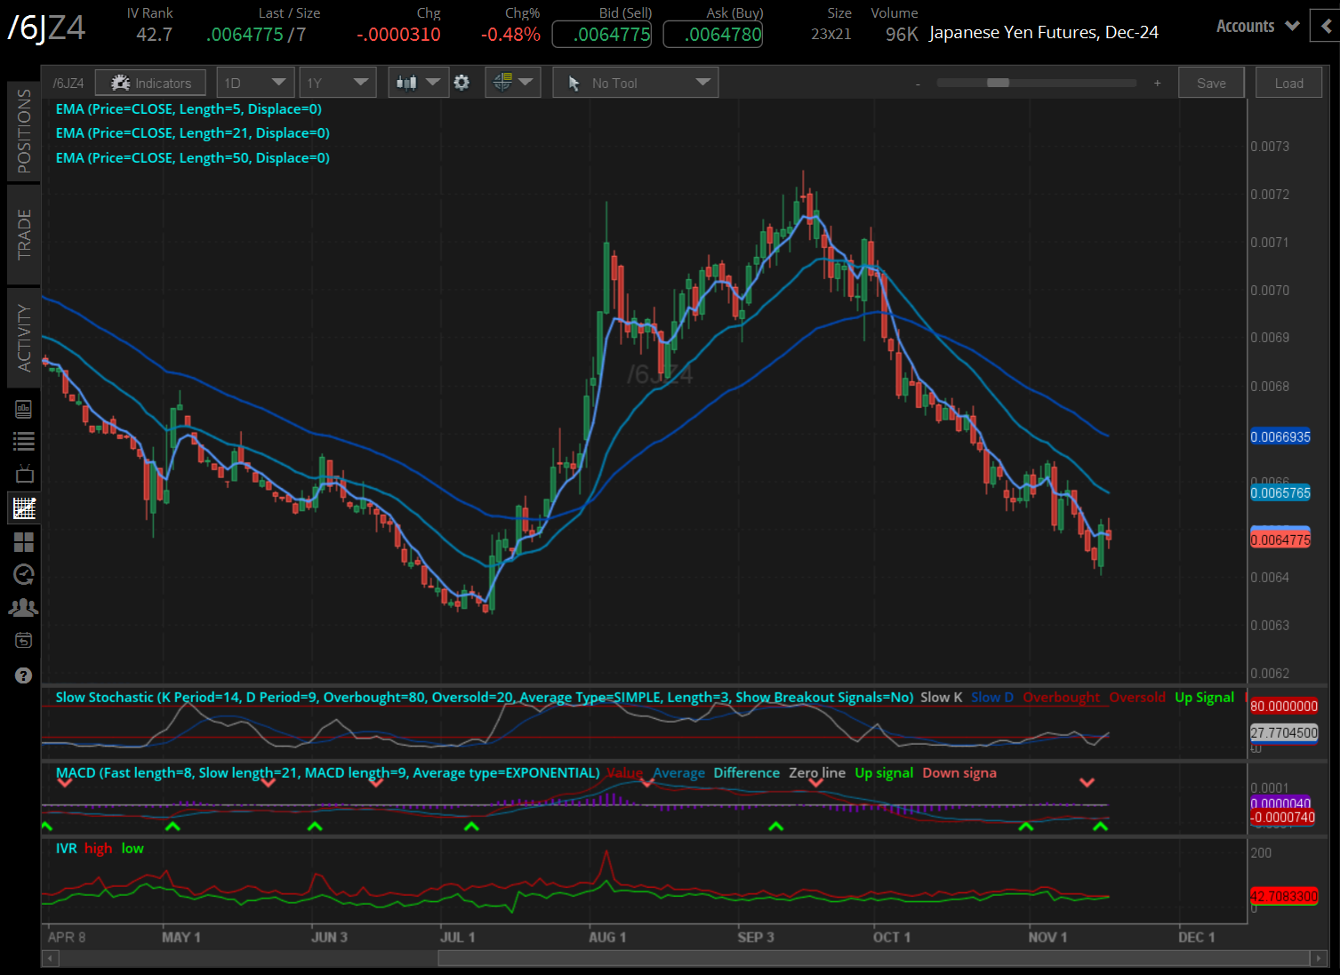1340x975 pixels.
Task: Switch to the Activity tab
Action: tap(24, 338)
